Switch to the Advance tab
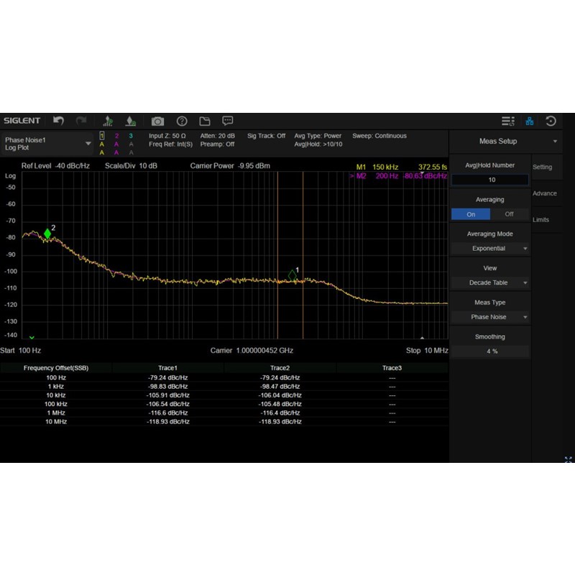Viewport: 575px width, 575px height. 544,193
